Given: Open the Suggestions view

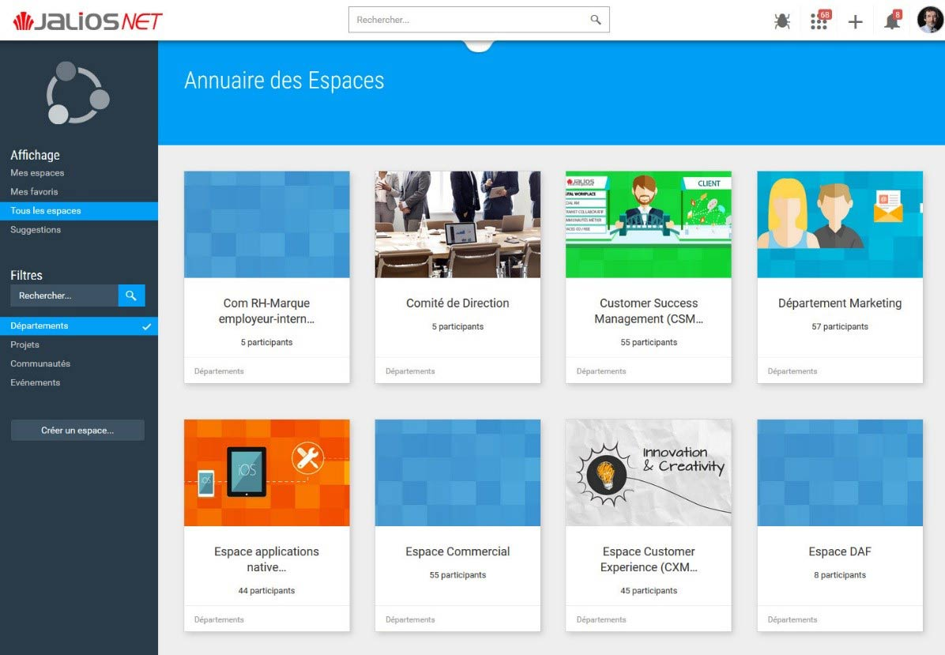Looking at the screenshot, I should [36, 230].
